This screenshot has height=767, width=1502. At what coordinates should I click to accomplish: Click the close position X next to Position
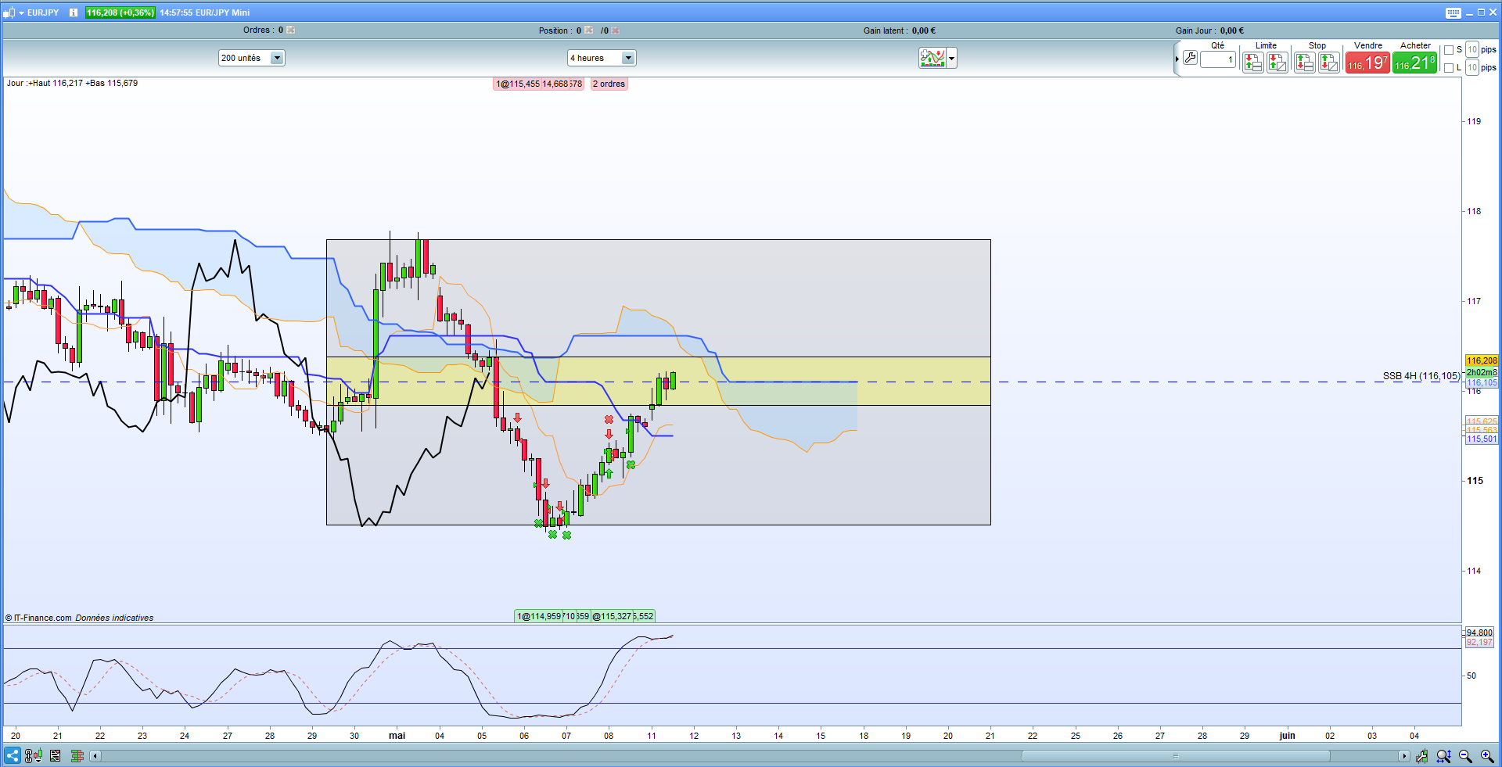(589, 30)
